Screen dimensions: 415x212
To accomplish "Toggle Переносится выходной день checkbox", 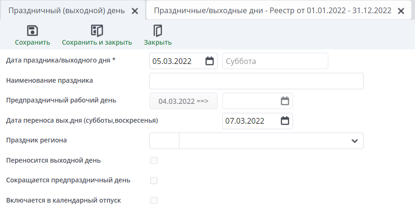I will [x=154, y=160].
